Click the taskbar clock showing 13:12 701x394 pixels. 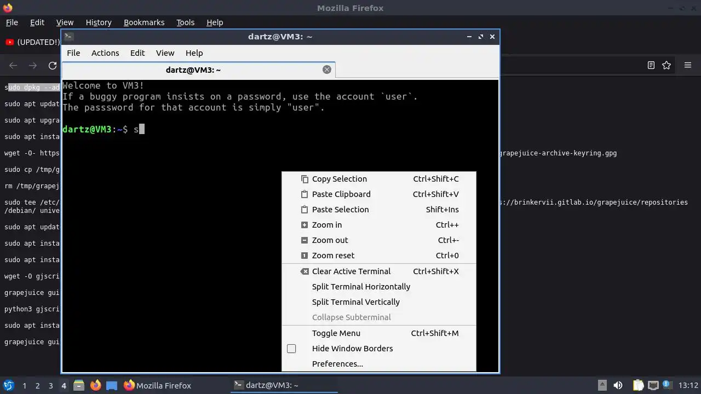coord(688,385)
